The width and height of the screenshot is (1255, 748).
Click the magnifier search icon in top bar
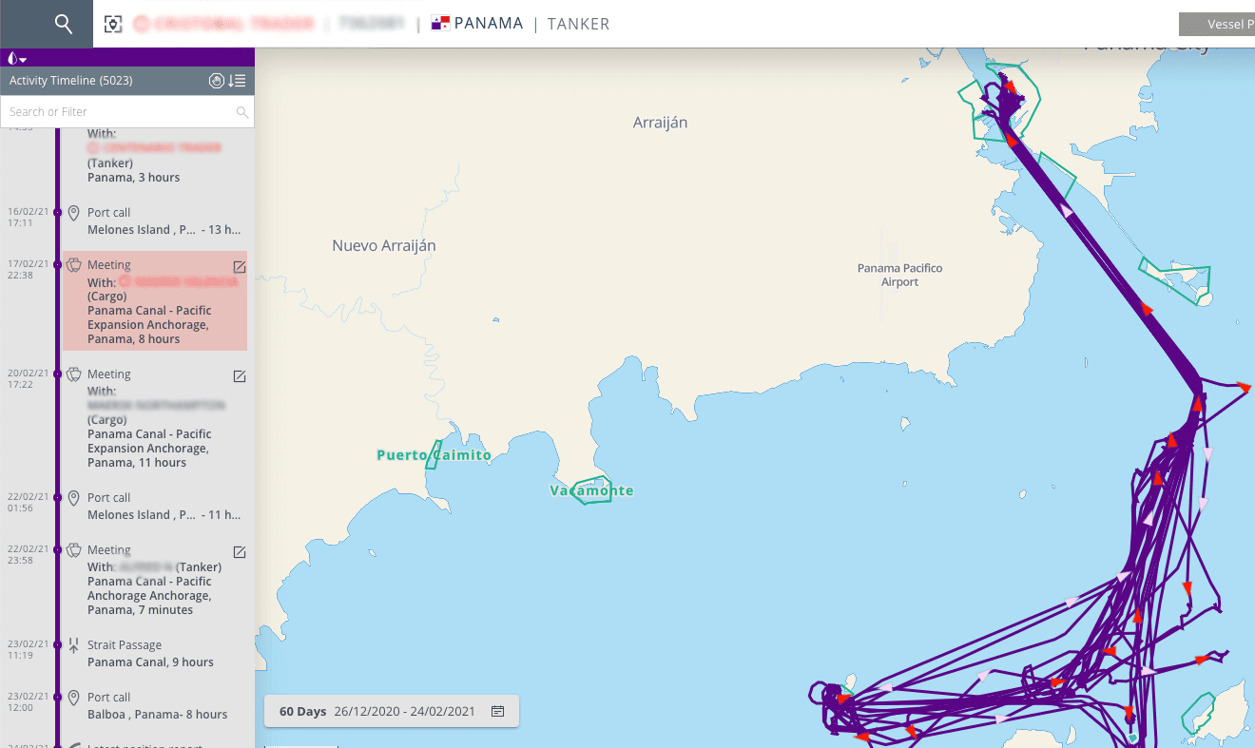click(64, 24)
